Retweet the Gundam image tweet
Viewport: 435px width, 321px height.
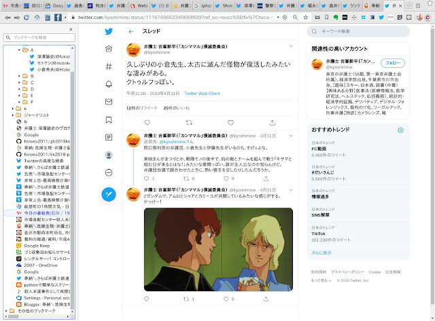186,299
